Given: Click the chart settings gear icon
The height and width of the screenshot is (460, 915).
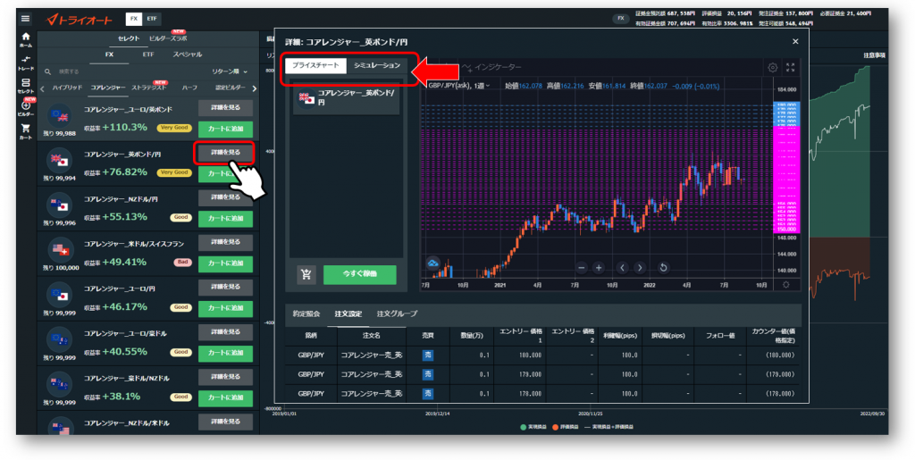Looking at the screenshot, I should click(x=773, y=68).
